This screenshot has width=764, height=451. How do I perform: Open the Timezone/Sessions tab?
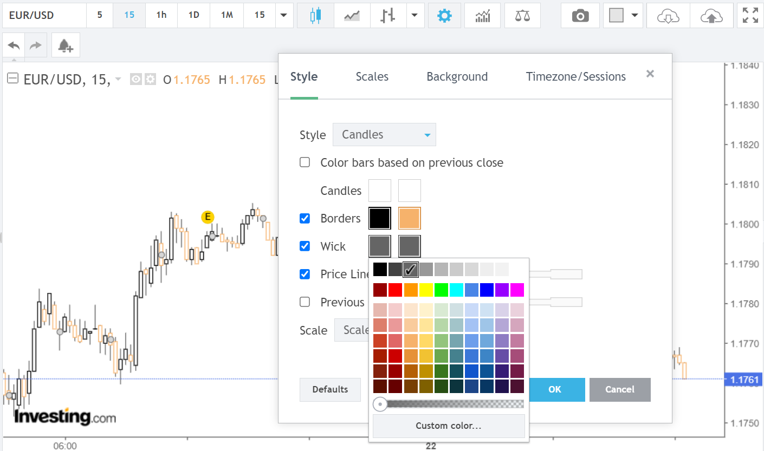click(575, 77)
